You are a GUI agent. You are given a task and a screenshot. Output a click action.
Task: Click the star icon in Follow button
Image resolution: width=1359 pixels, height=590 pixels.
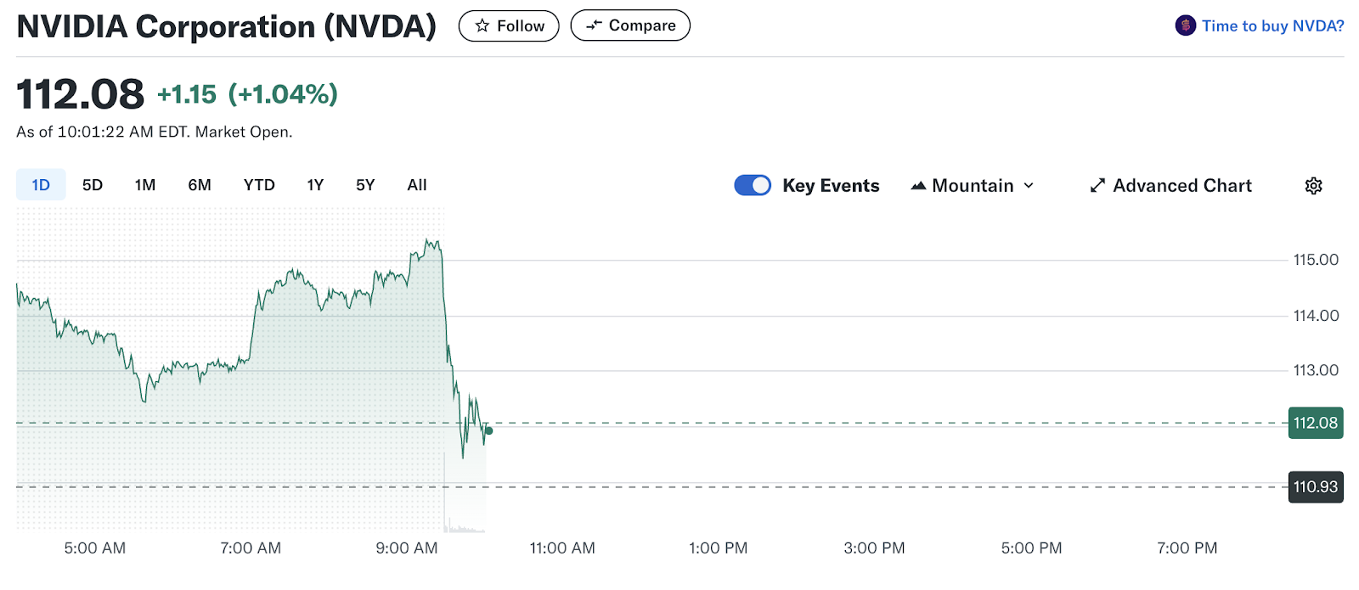click(482, 26)
